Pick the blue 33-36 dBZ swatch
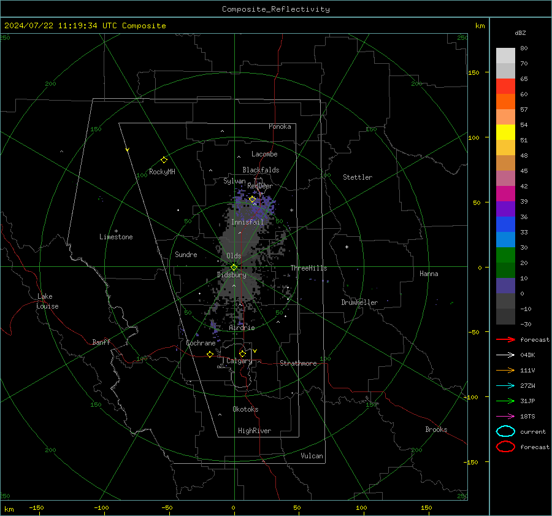This screenshot has height=516, width=552. (x=505, y=224)
